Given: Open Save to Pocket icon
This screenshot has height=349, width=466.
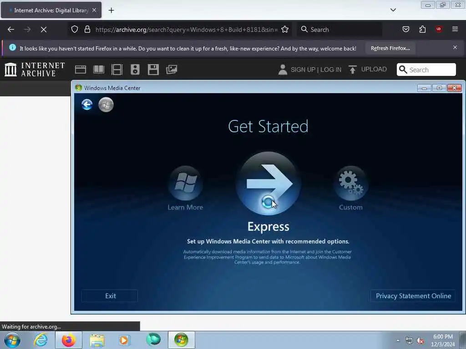Looking at the screenshot, I should click(x=405, y=30).
